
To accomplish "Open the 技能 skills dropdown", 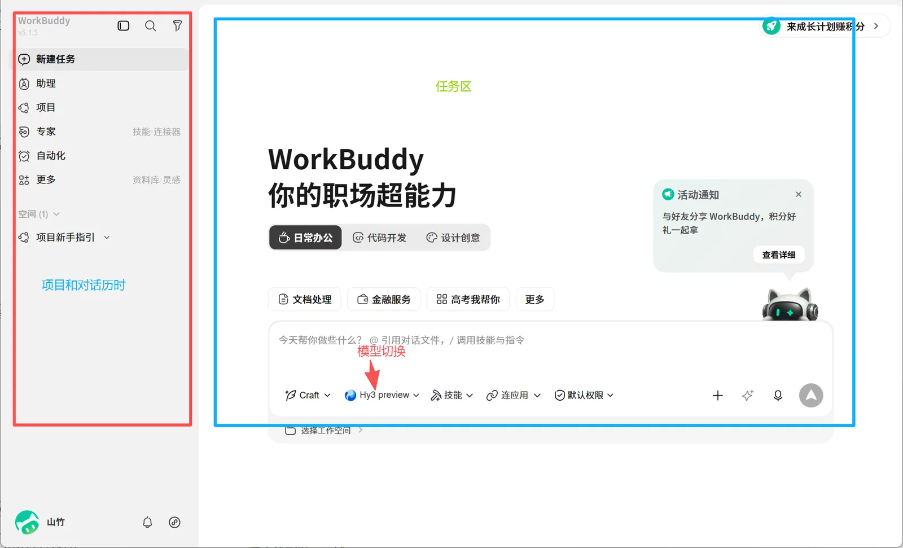I will 452,395.
